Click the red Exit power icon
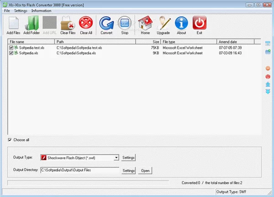 point(200,23)
